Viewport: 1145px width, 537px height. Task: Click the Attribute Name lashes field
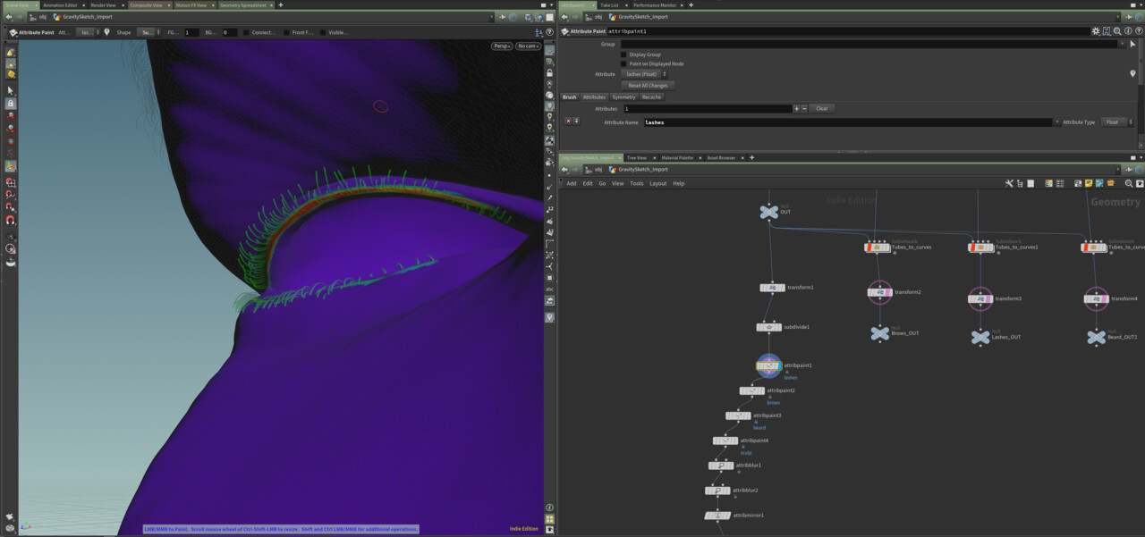pyautogui.click(x=846, y=122)
